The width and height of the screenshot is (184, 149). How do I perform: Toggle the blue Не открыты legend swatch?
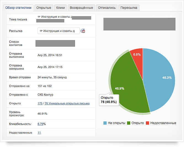105,123
